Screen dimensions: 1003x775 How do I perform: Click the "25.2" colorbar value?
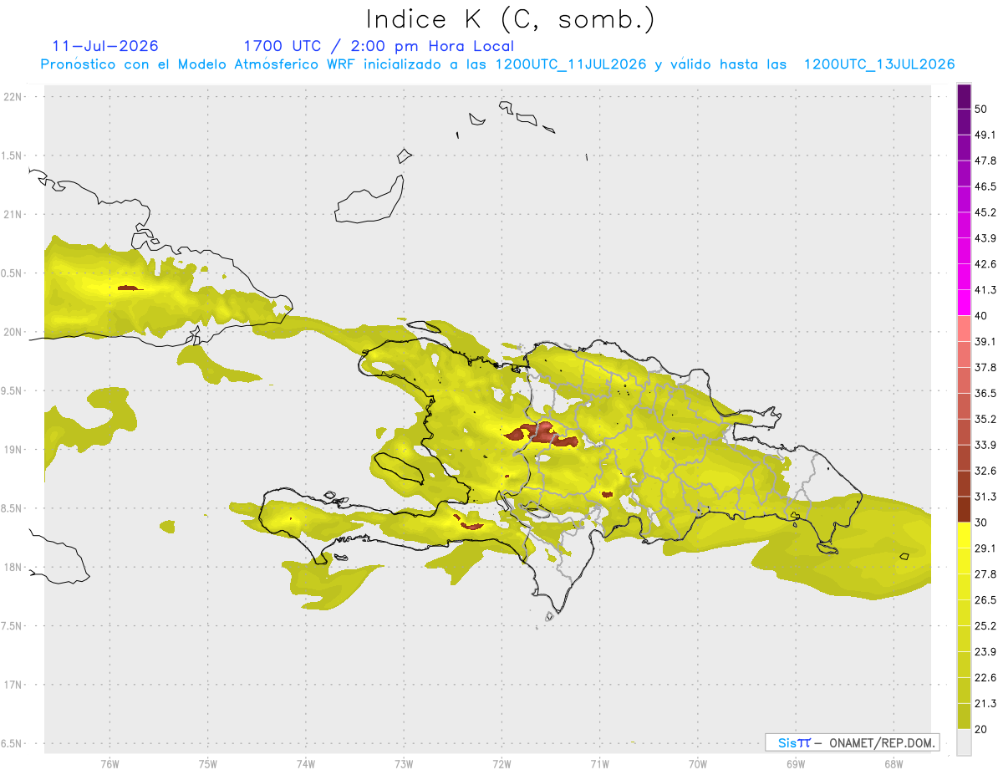(x=985, y=626)
